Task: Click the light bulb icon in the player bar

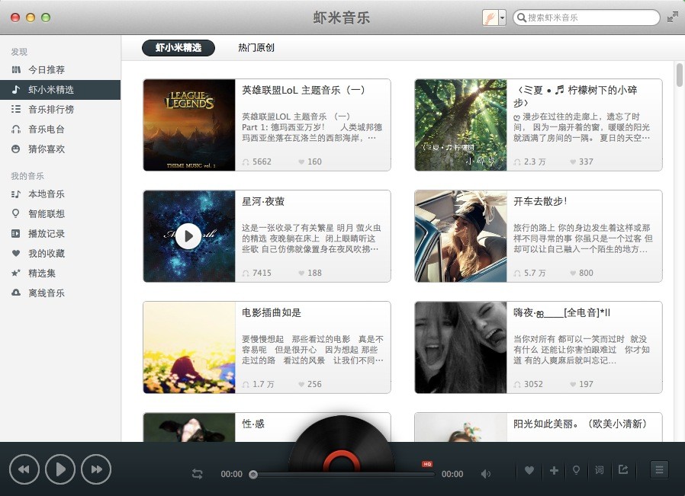Action: coord(576,470)
